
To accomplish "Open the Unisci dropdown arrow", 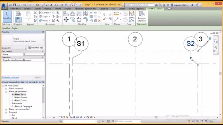I will click(49, 21).
